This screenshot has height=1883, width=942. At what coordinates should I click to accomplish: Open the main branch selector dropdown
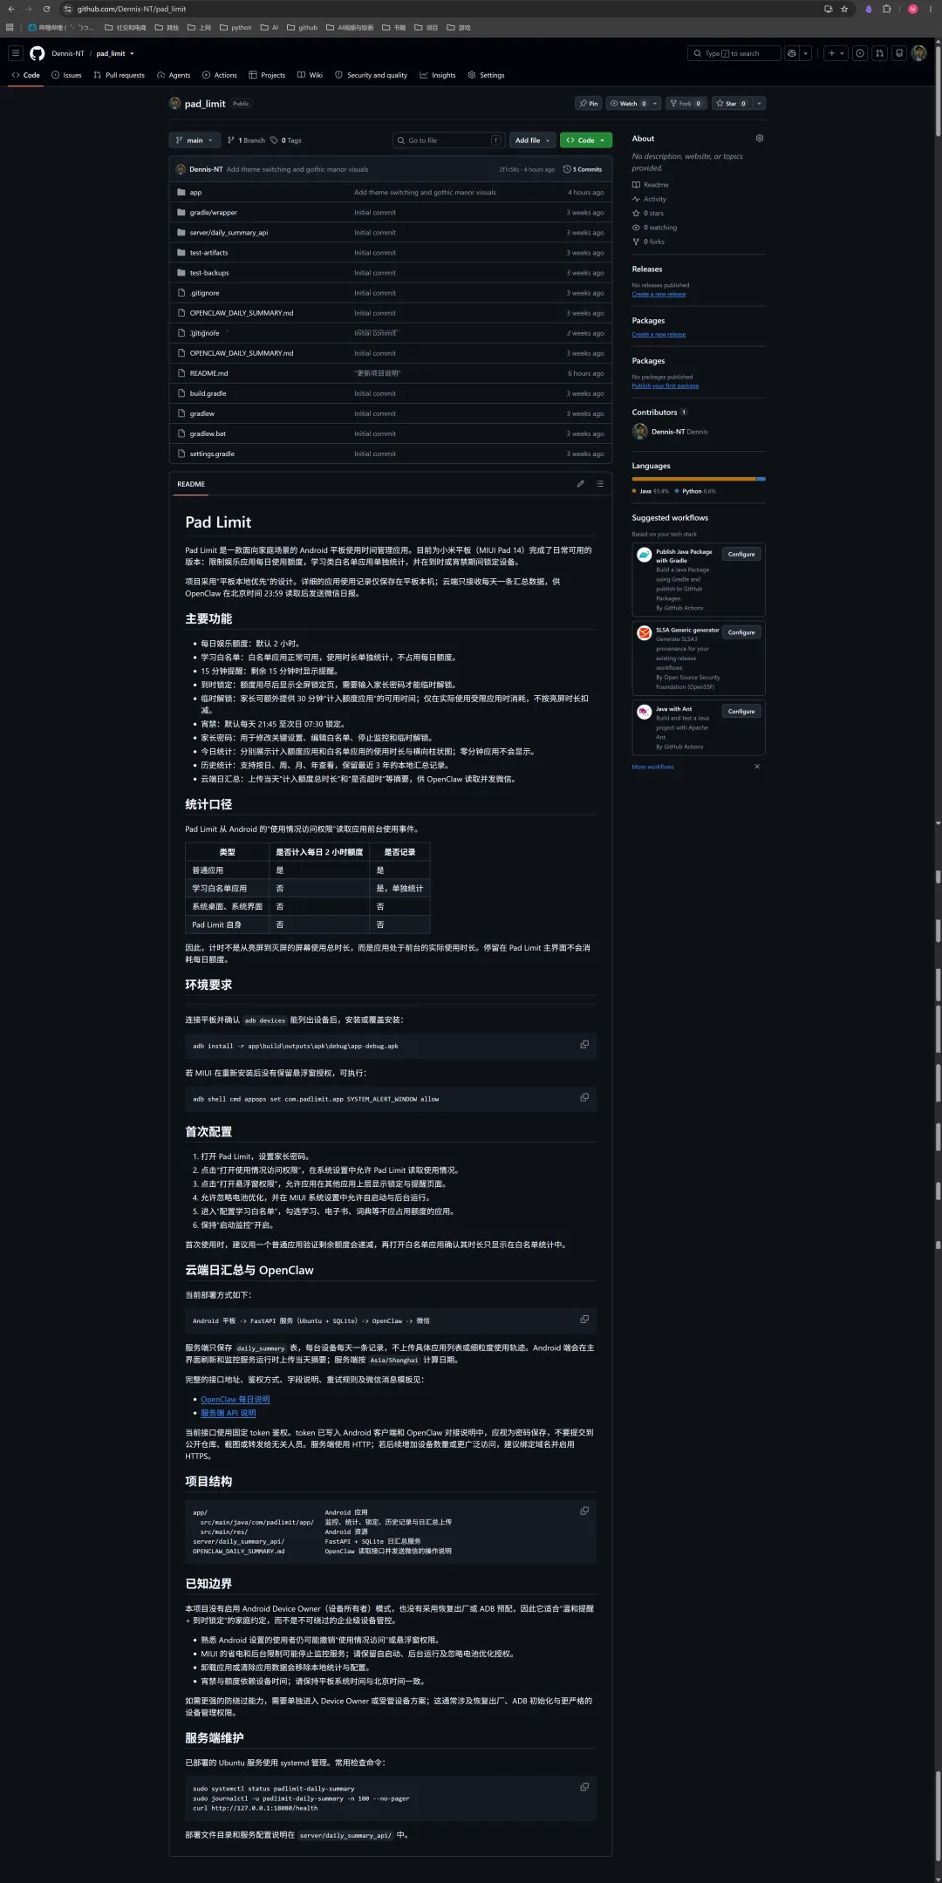[x=194, y=140]
